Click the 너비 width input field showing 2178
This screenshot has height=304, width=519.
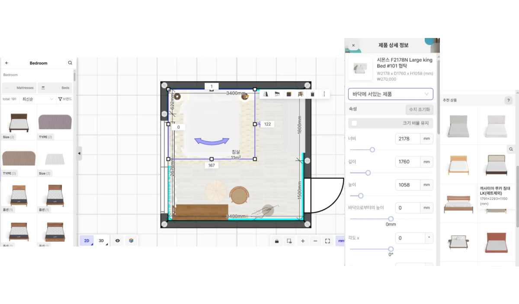pos(408,139)
